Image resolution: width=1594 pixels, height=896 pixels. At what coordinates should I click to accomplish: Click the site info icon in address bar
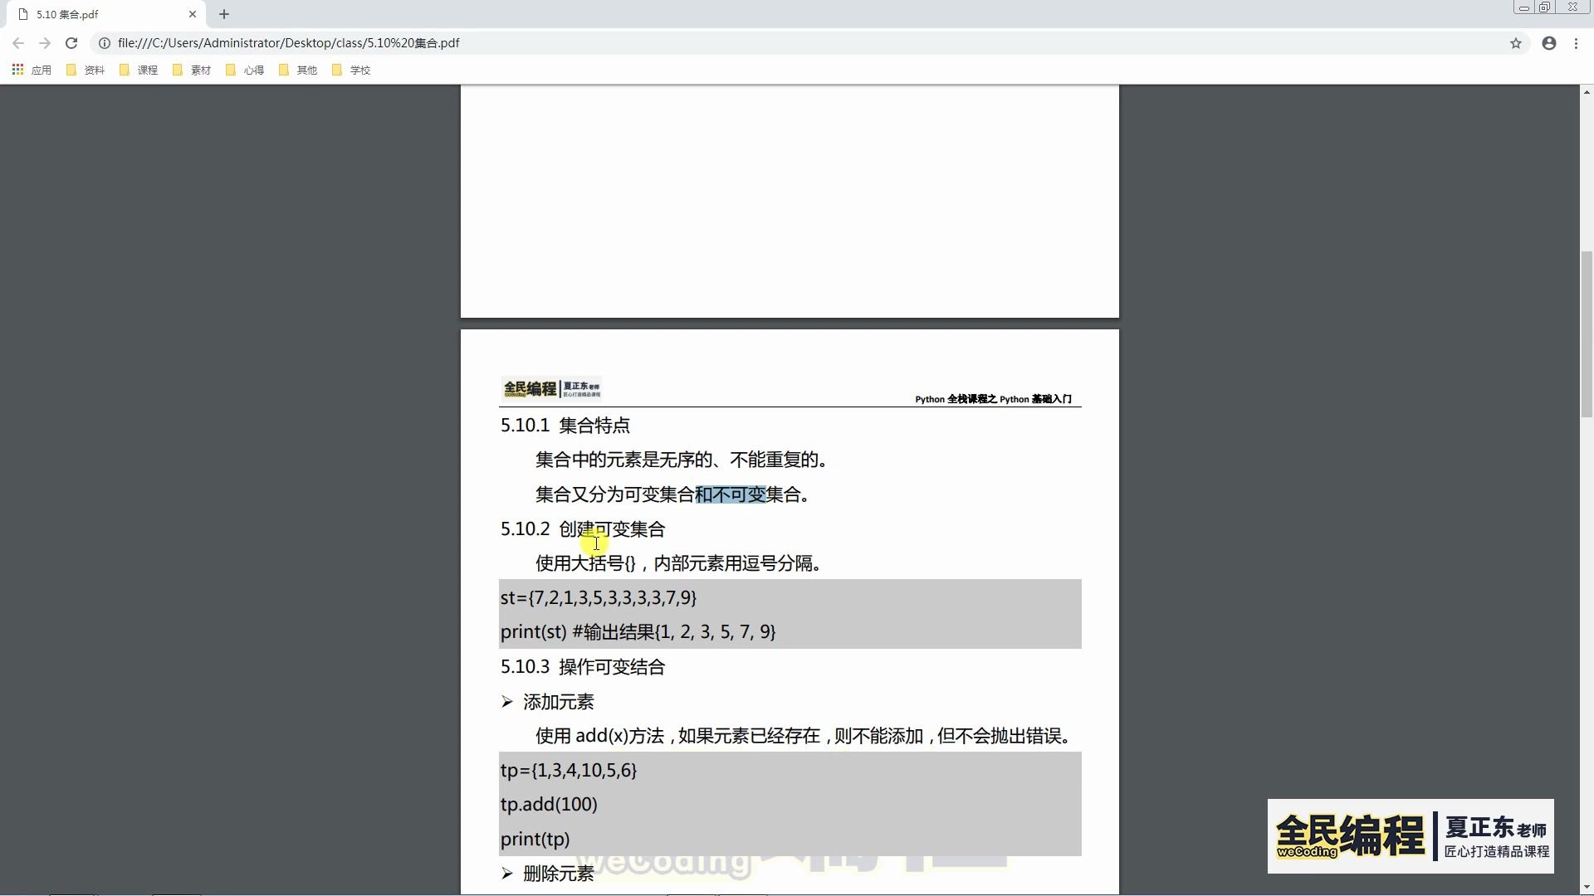[105, 43]
